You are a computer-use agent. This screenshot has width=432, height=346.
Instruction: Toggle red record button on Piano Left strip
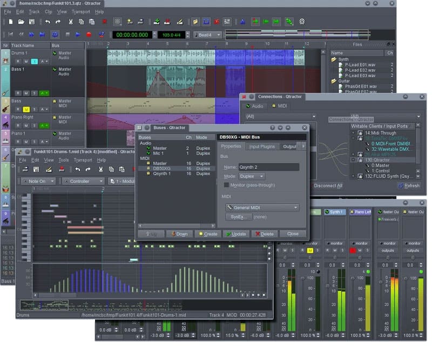(353, 250)
